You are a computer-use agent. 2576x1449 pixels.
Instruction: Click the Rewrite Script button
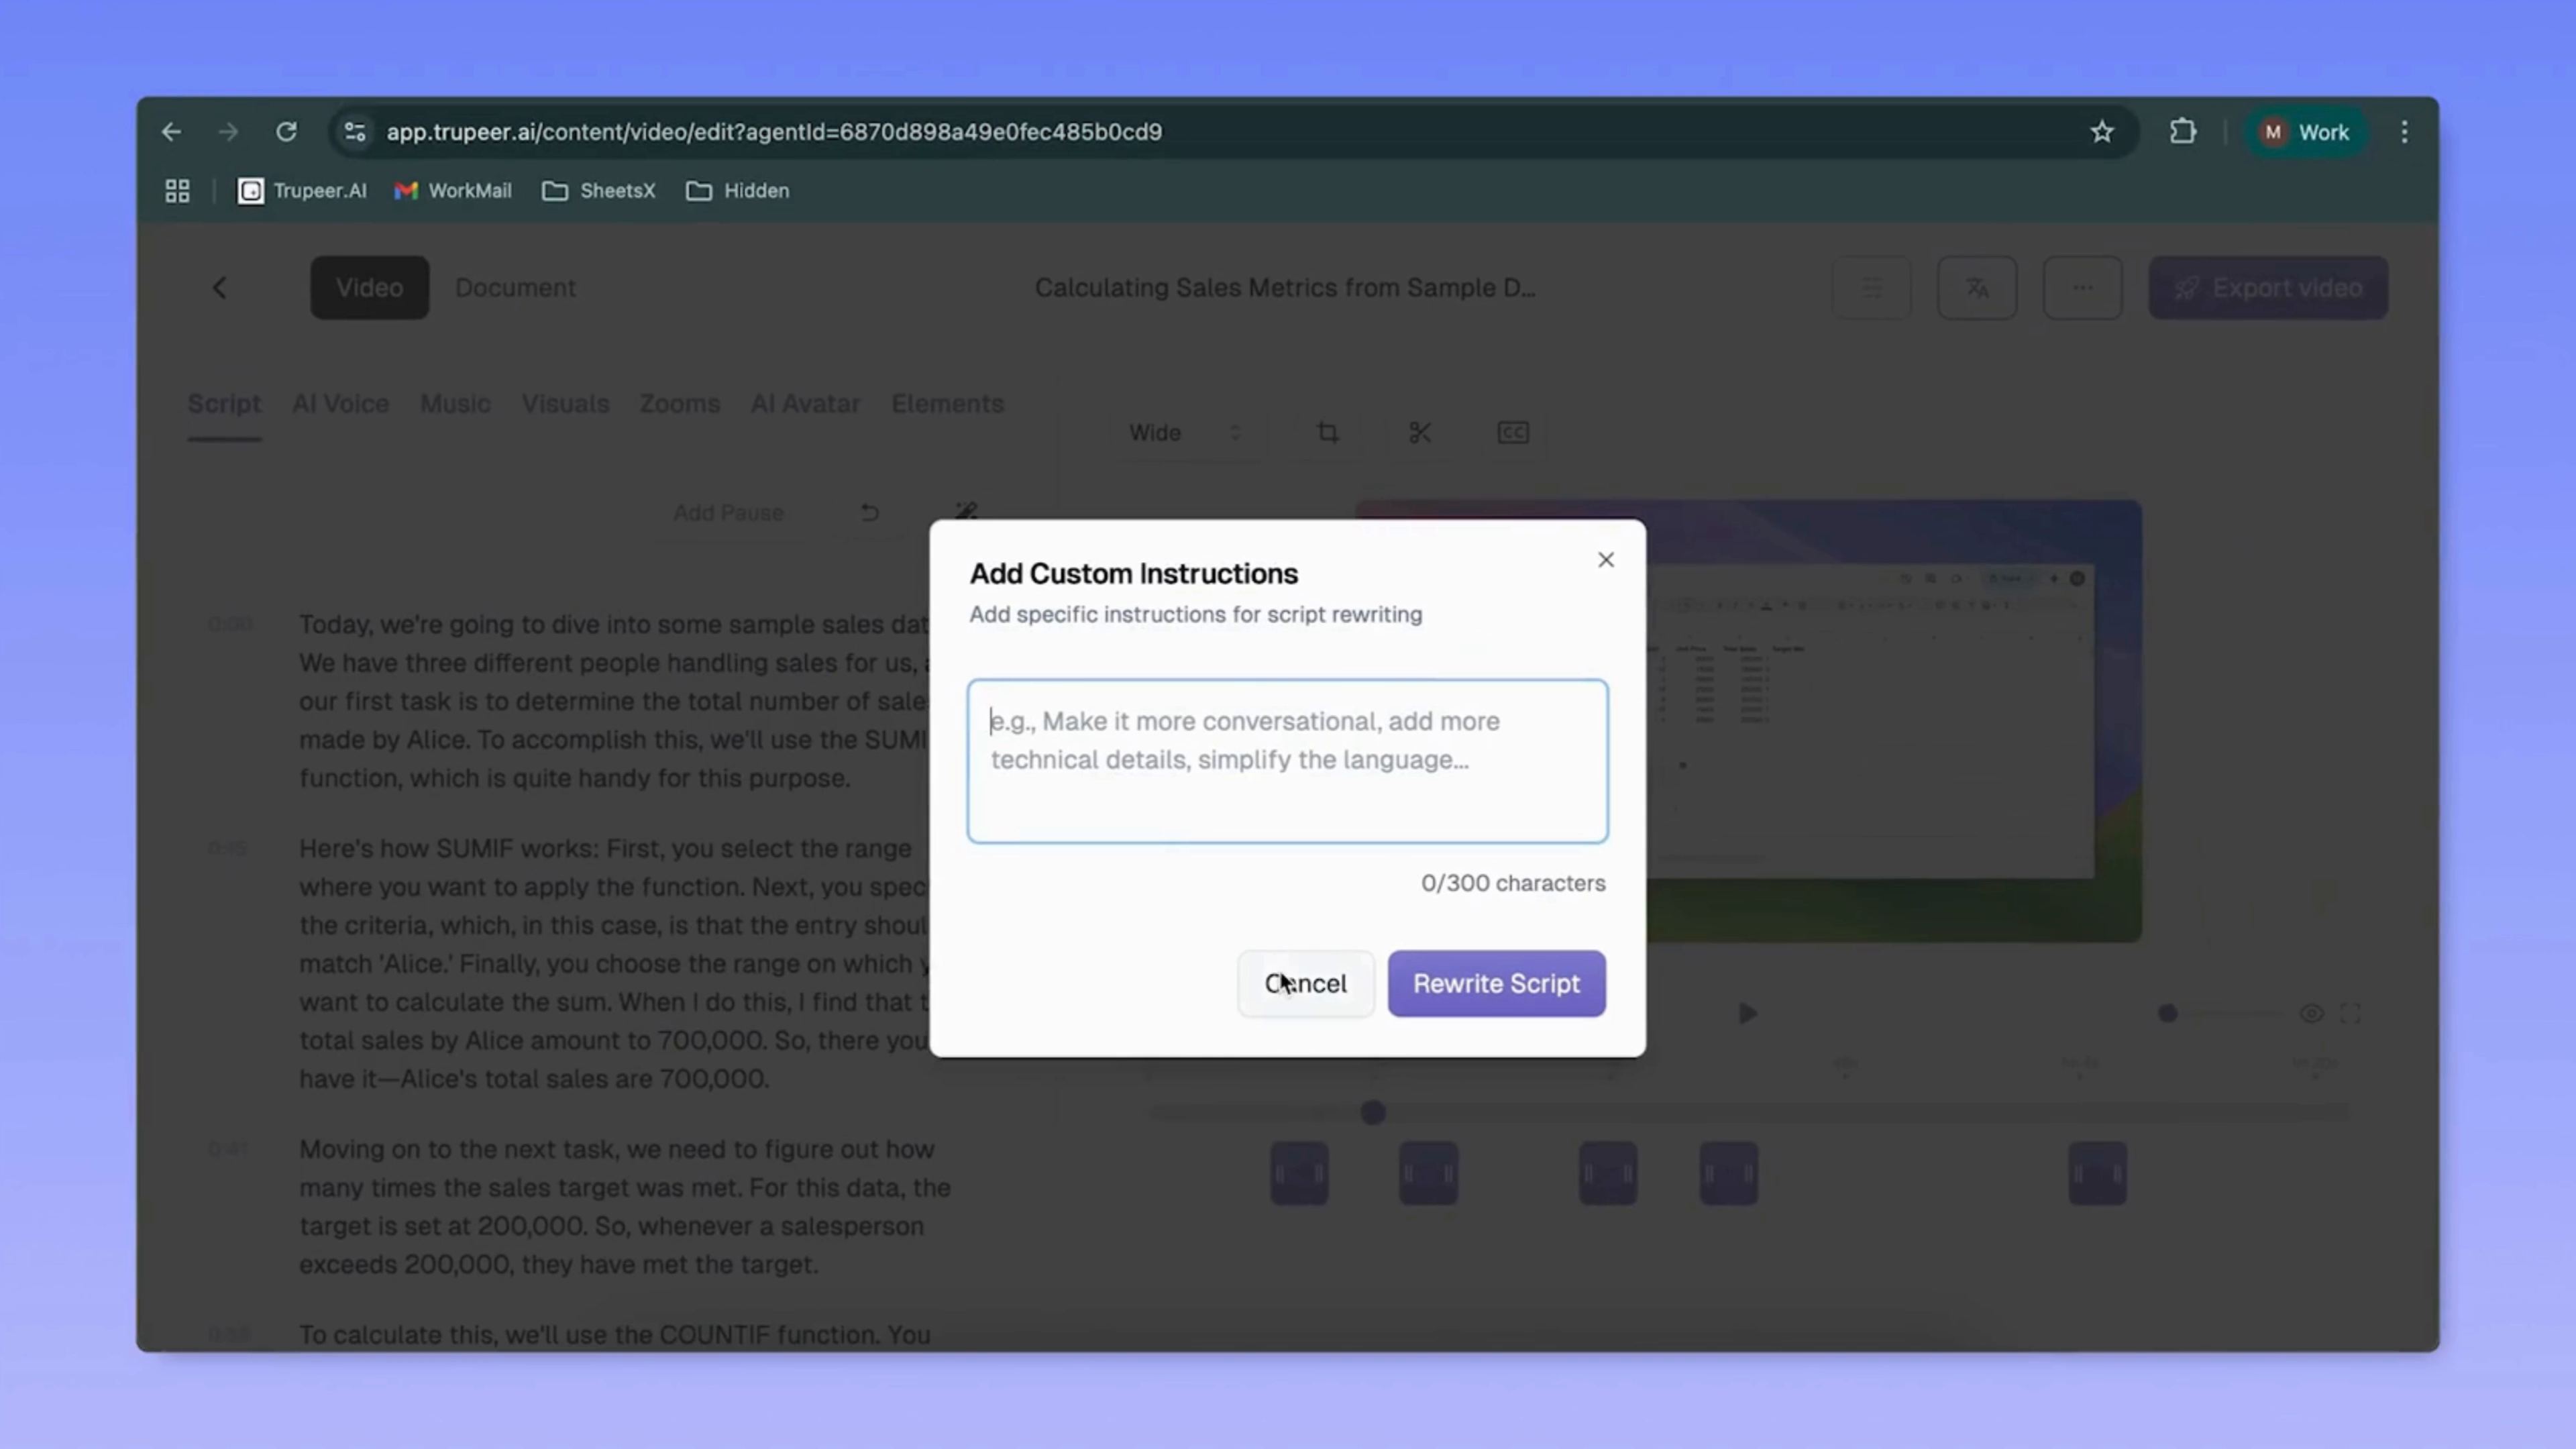pos(1496,983)
